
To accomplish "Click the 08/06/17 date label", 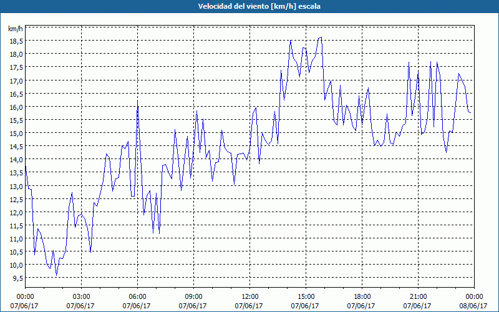I will click(x=473, y=306).
